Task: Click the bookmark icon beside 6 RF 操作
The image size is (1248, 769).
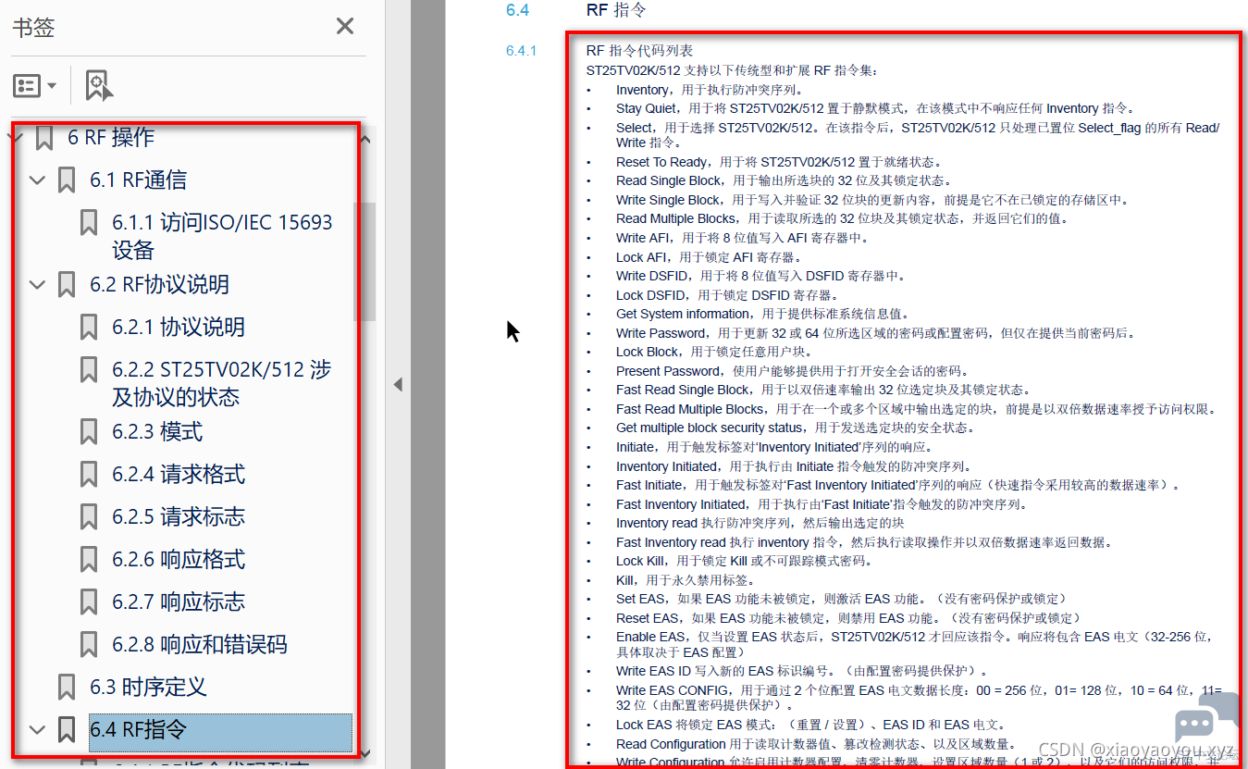Action: pyautogui.click(x=43, y=139)
